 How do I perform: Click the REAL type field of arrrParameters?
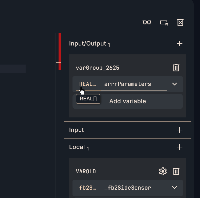pos(87,84)
